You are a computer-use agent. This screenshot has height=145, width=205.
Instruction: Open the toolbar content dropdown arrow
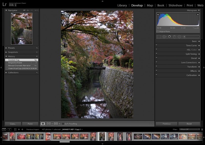(x=152, y=124)
